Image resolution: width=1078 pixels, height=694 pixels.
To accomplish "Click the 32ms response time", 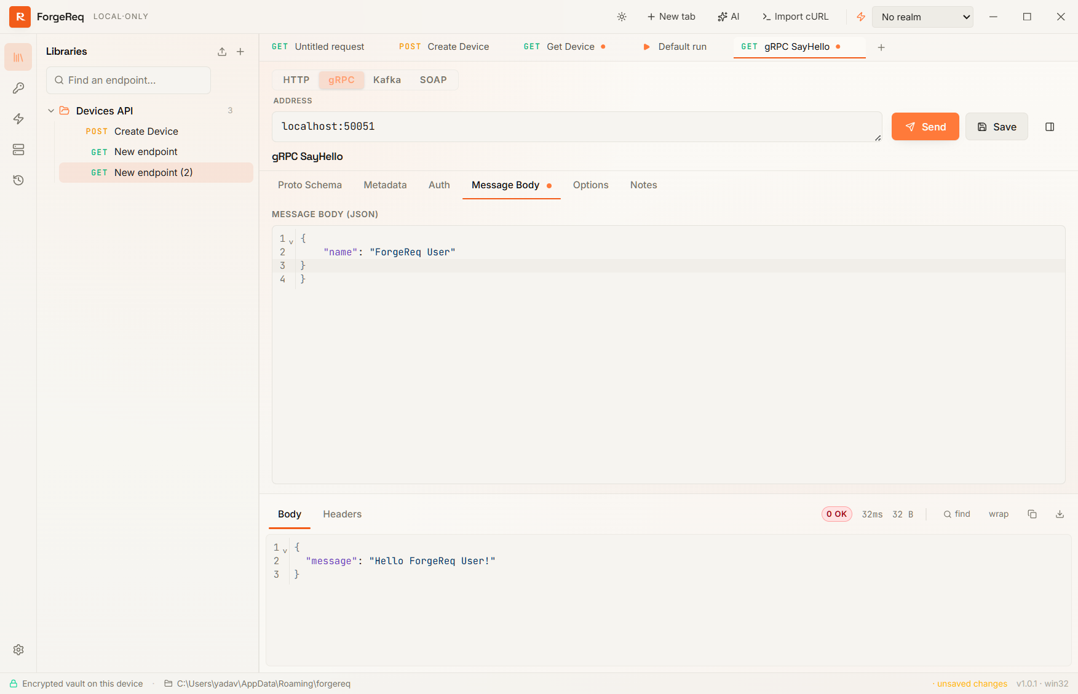I will (x=872, y=514).
